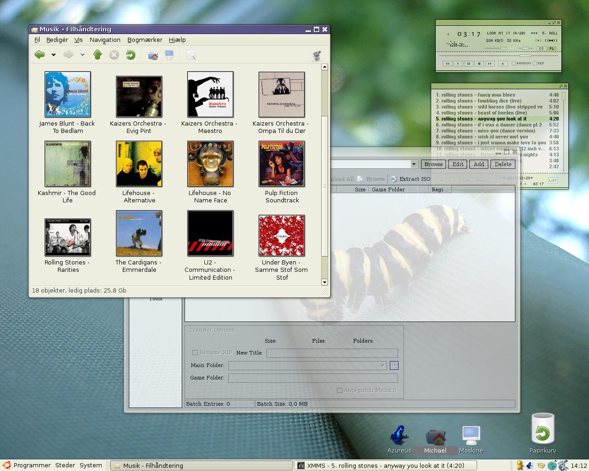Screen dimensions: 589x471
Task: Click XMMS play button
Action: point(458,63)
